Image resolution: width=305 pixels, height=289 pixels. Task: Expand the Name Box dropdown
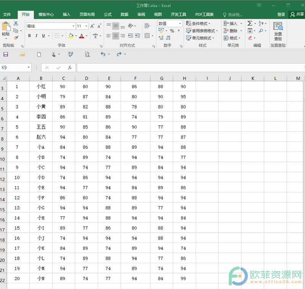(x=29, y=67)
